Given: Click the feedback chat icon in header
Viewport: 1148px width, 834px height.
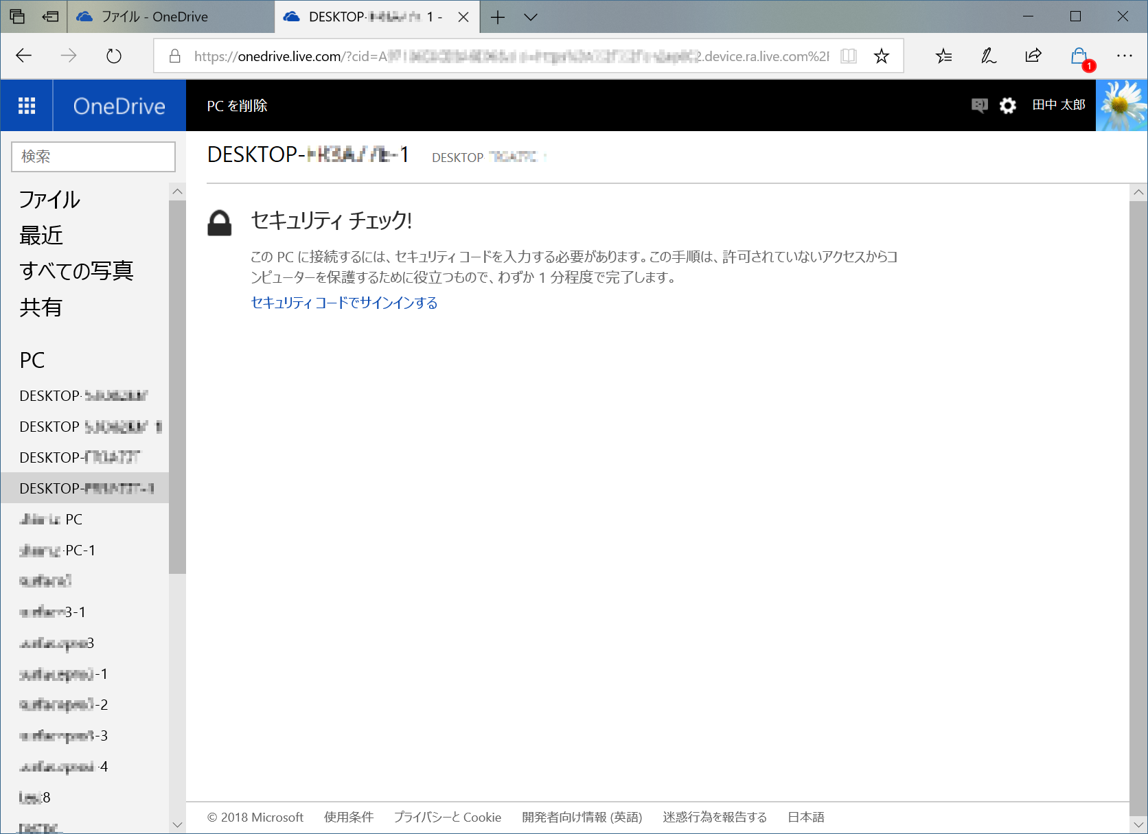Looking at the screenshot, I should pos(978,105).
